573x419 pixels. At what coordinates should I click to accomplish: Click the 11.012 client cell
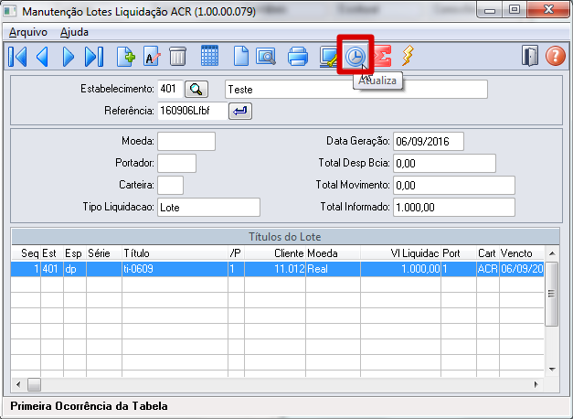coord(275,269)
